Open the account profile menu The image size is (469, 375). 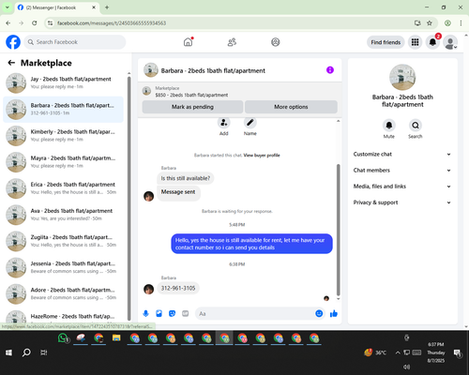[x=450, y=42]
